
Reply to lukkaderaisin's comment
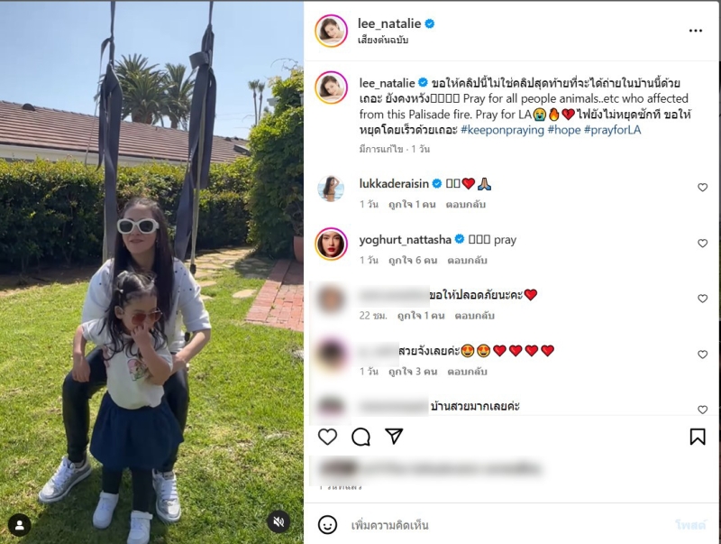click(465, 205)
